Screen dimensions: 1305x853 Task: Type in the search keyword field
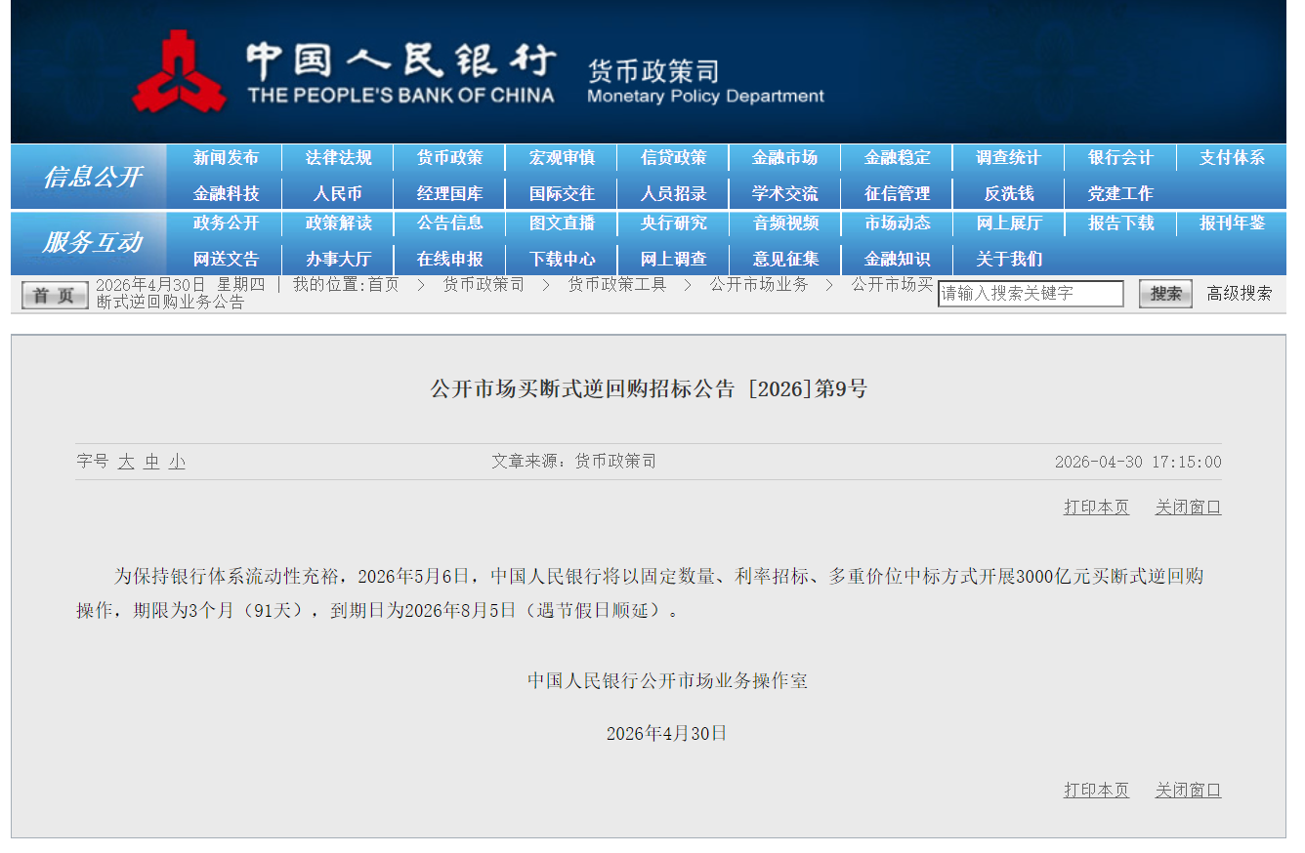(x=1031, y=293)
